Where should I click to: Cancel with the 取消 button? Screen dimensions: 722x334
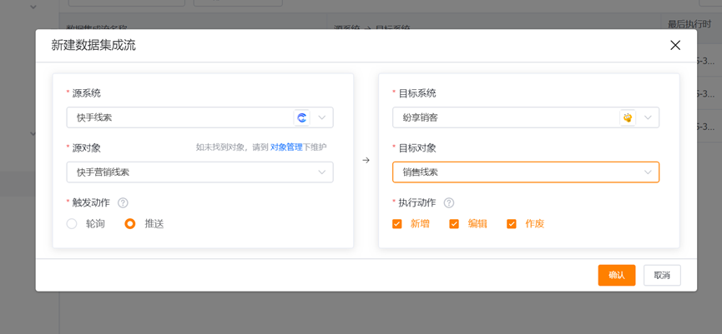click(662, 275)
